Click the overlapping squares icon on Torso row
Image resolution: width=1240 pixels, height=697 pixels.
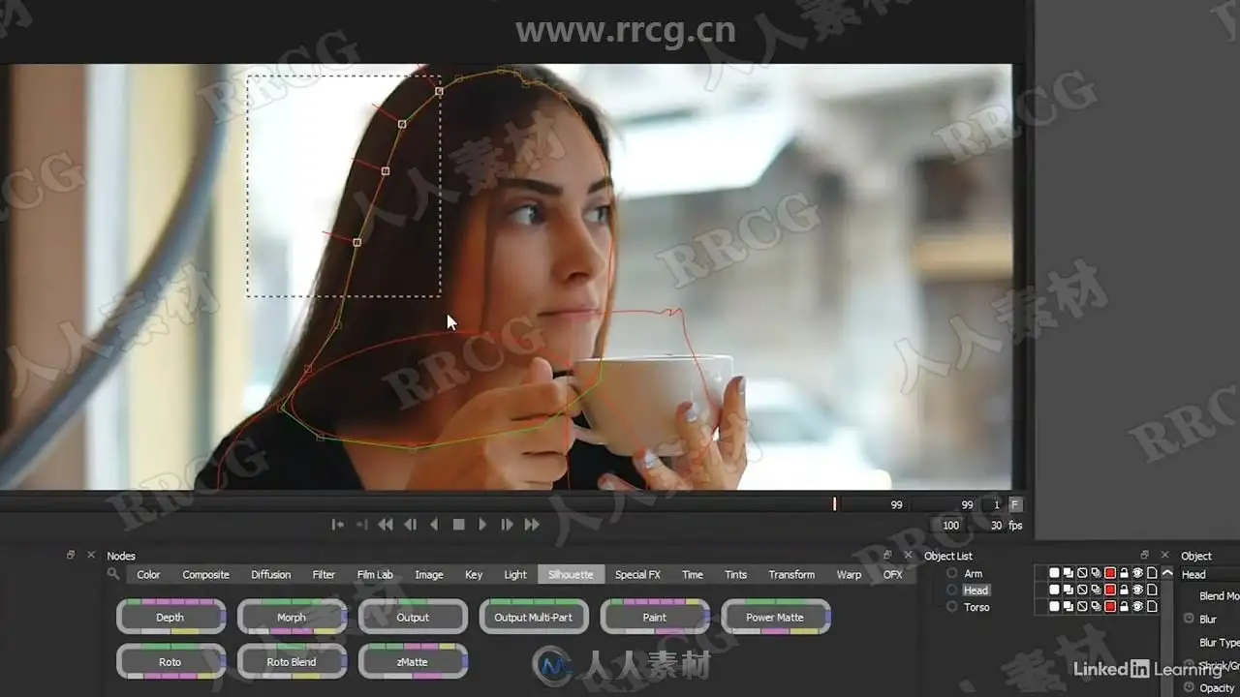point(1069,606)
